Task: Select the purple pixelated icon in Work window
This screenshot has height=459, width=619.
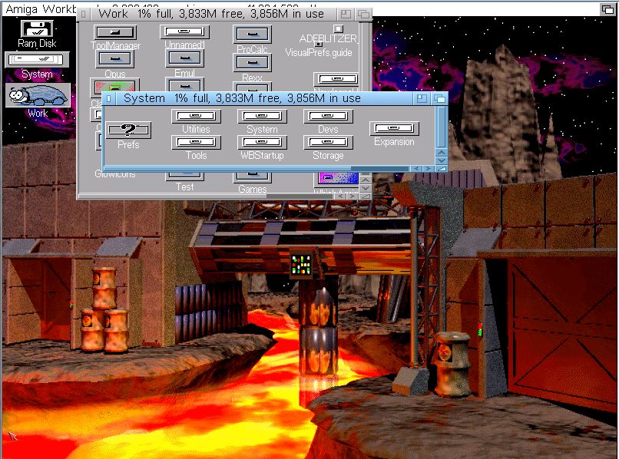Action: click(x=336, y=179)
